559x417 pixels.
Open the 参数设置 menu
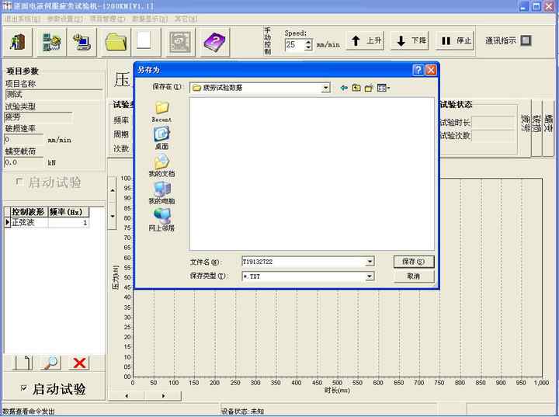[63, 17]
